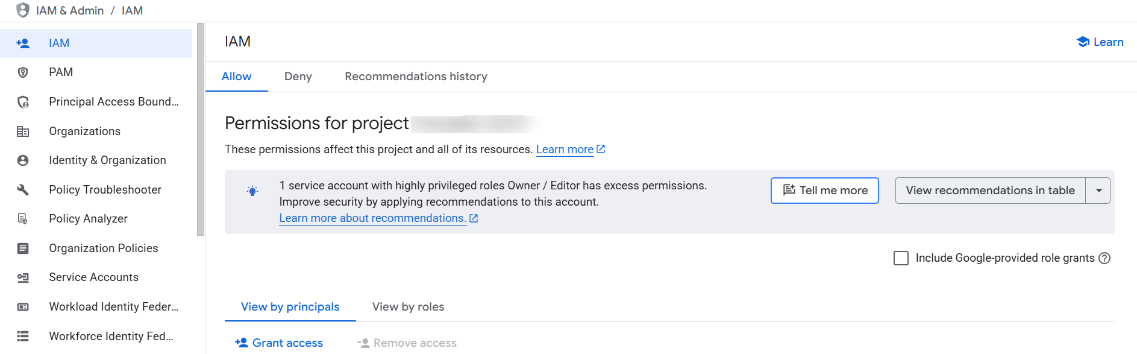Screen dimensions: 1137x354
Task: Click View recommendations in table button
Action: click(990, 191)
